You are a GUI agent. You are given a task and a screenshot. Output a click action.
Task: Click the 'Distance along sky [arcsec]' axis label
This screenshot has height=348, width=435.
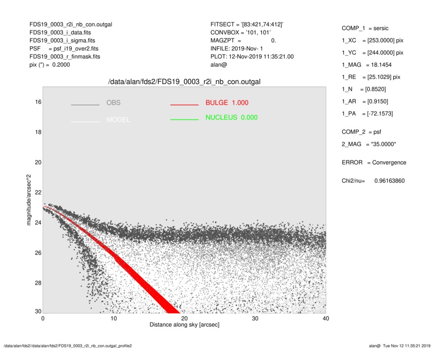click(184, 325)
